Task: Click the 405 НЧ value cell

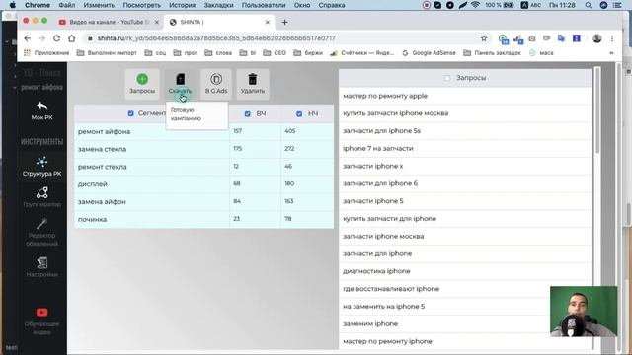Action: coord(307,131)
